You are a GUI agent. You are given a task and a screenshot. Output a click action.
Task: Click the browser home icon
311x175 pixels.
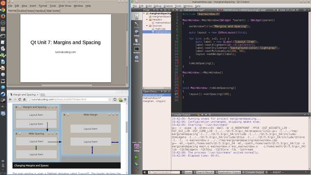24,99
